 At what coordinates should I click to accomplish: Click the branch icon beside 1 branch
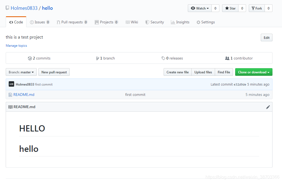click(x=97, y=58)
